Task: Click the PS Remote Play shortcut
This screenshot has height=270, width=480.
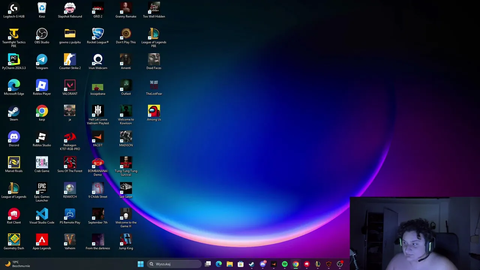Action: 70,216
